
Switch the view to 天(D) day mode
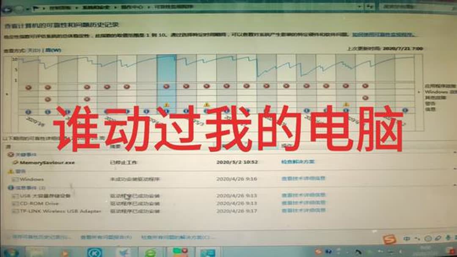point(32,49)
